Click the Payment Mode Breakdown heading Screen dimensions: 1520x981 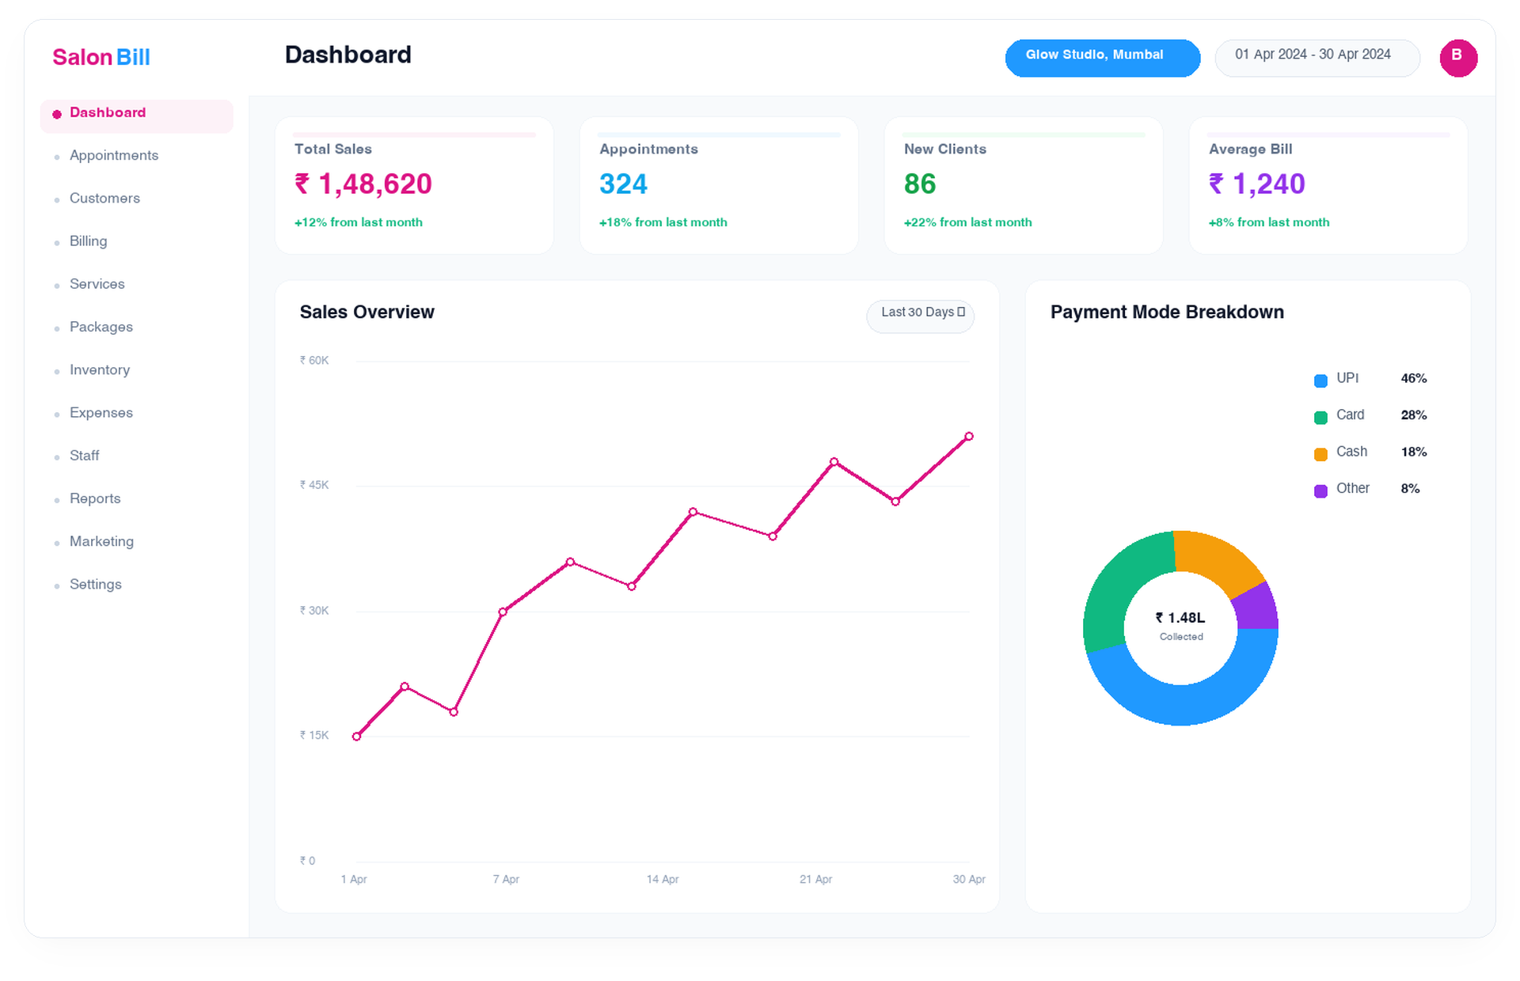pos(1167,312)
